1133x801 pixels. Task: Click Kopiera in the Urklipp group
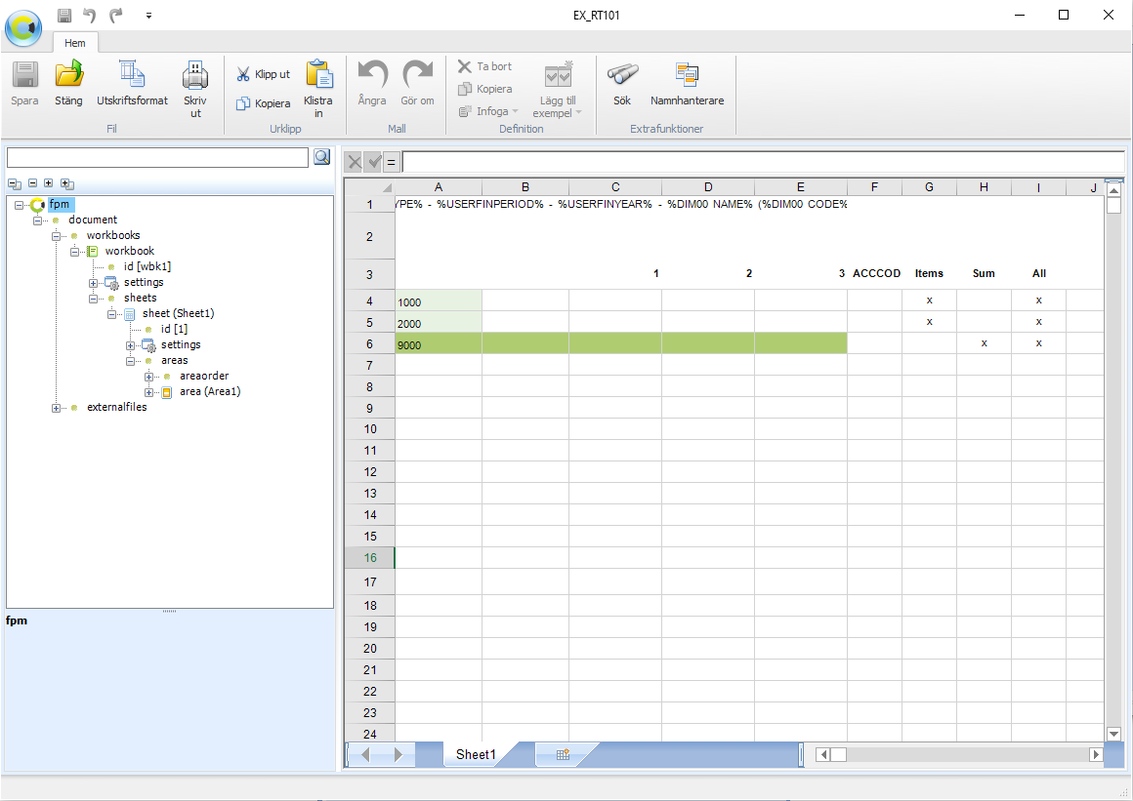264,104
